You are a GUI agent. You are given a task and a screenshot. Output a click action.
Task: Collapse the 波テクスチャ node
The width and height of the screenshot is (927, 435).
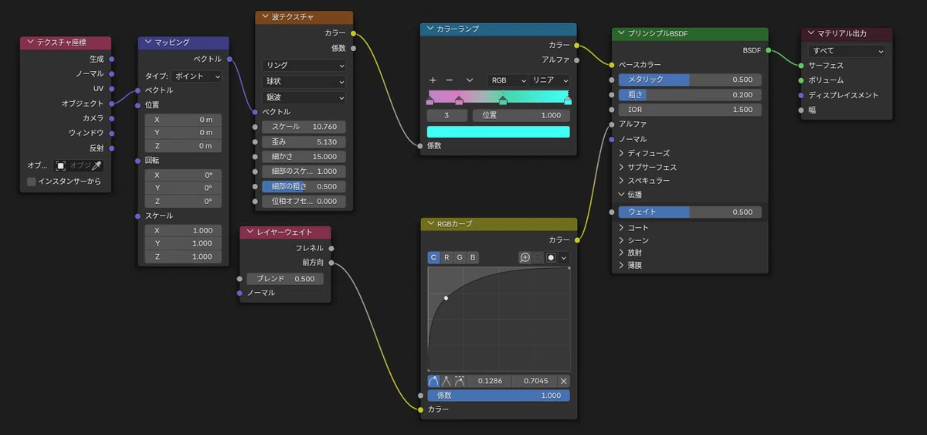(x=266, y=17)
